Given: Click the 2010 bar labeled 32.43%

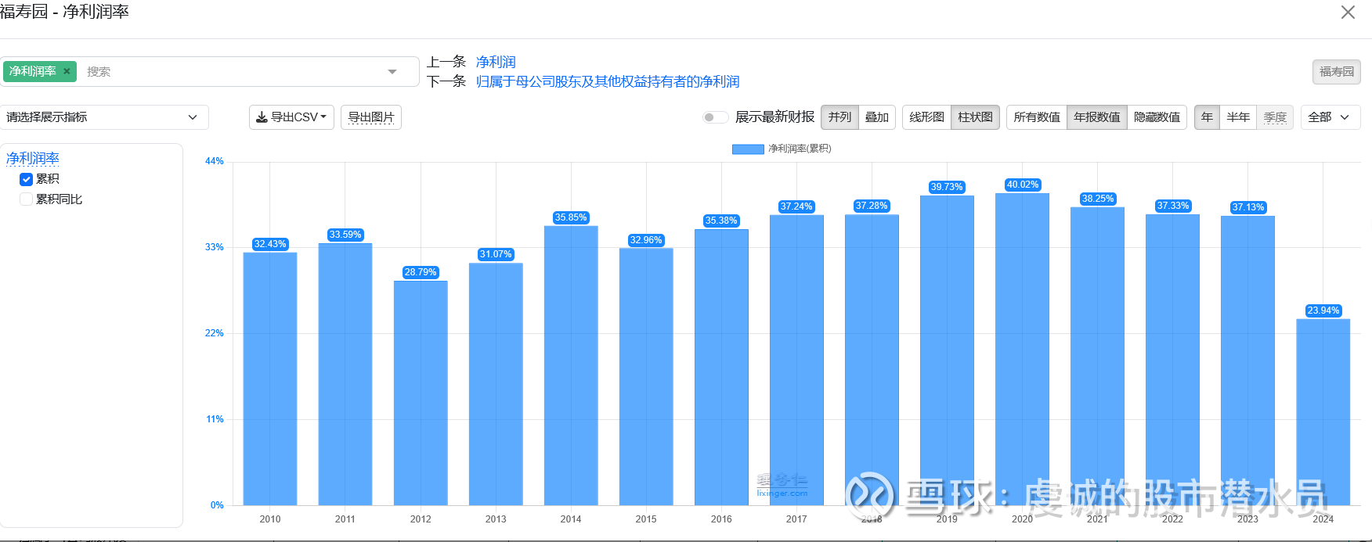Looking at the screenshot, I should (x=270, y=379).
